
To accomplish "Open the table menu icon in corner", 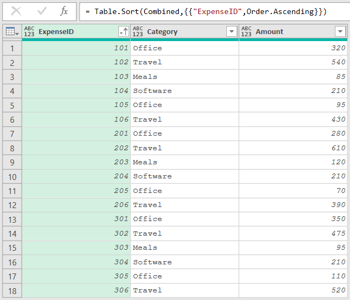I will [x=12, y=31].
